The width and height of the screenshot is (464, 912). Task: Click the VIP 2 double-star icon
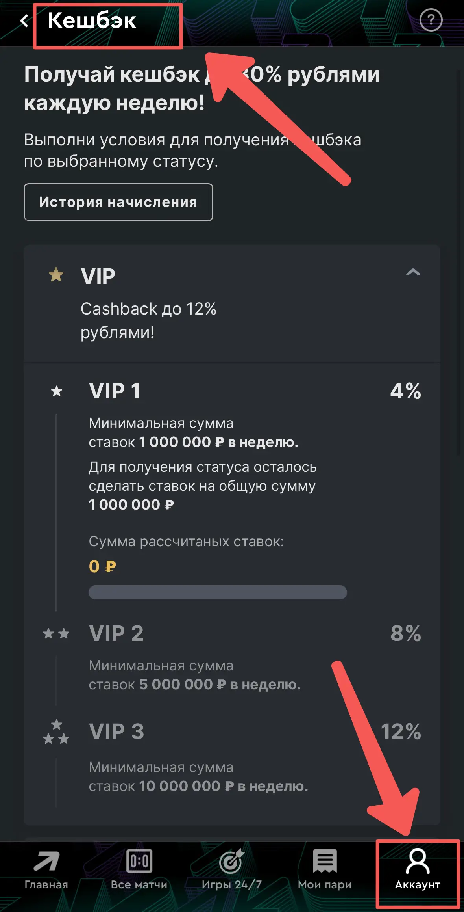56,634
